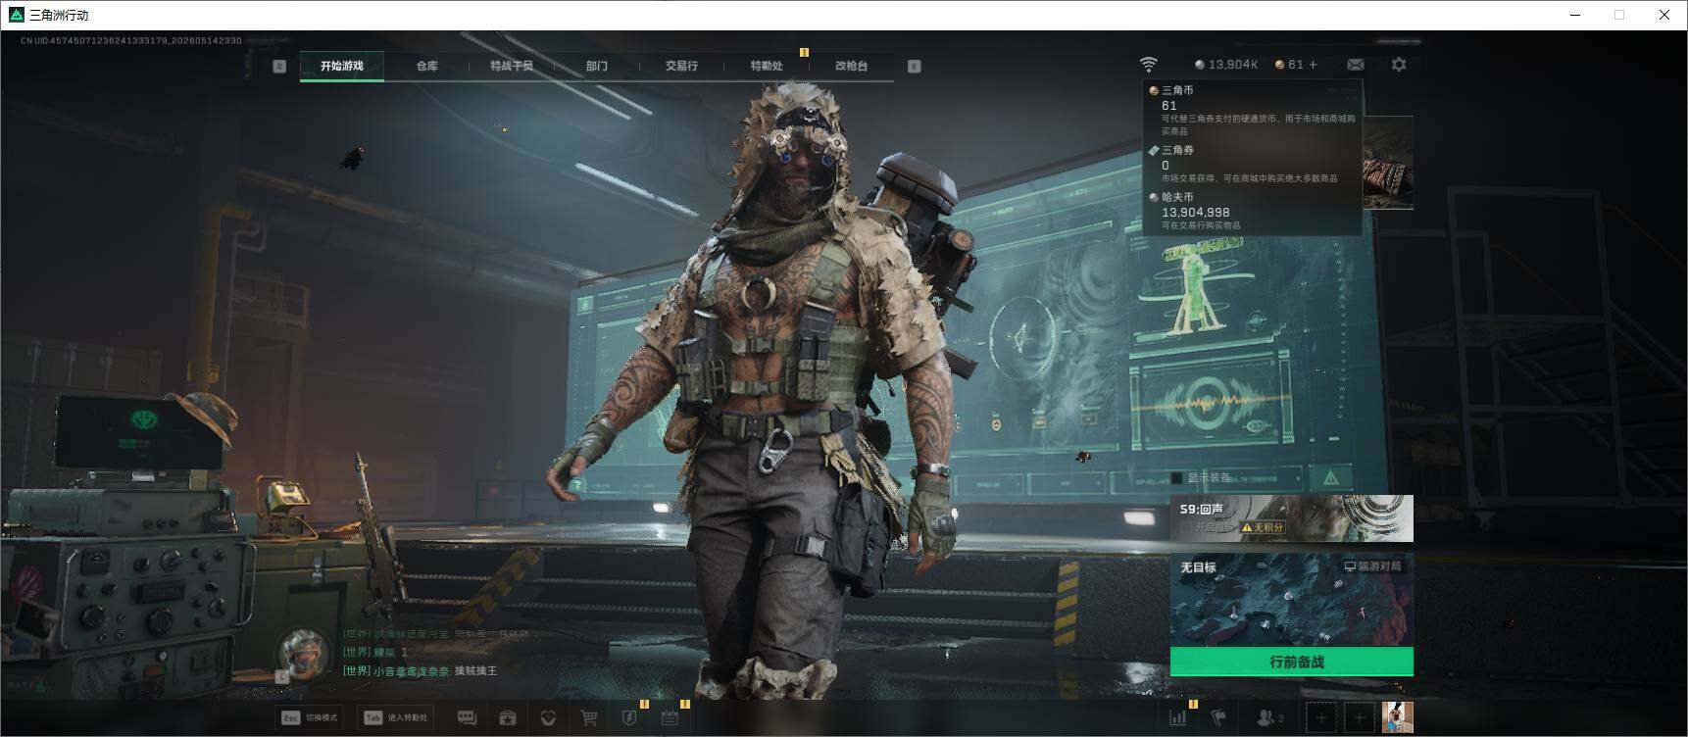The height and width of the screenshot is (737, 1688).
Task: Click the flag icon in bottom bar
Action: tap(1218, 718)
